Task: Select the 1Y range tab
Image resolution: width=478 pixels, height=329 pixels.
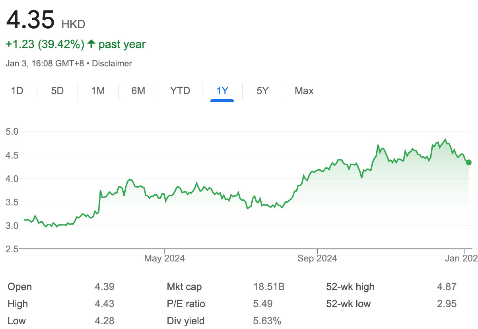Action: click(222, 91)
